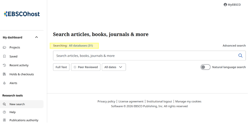Click the MyEBSCO account icon
The image size is (248, 123).
click(x=225, y=5)
